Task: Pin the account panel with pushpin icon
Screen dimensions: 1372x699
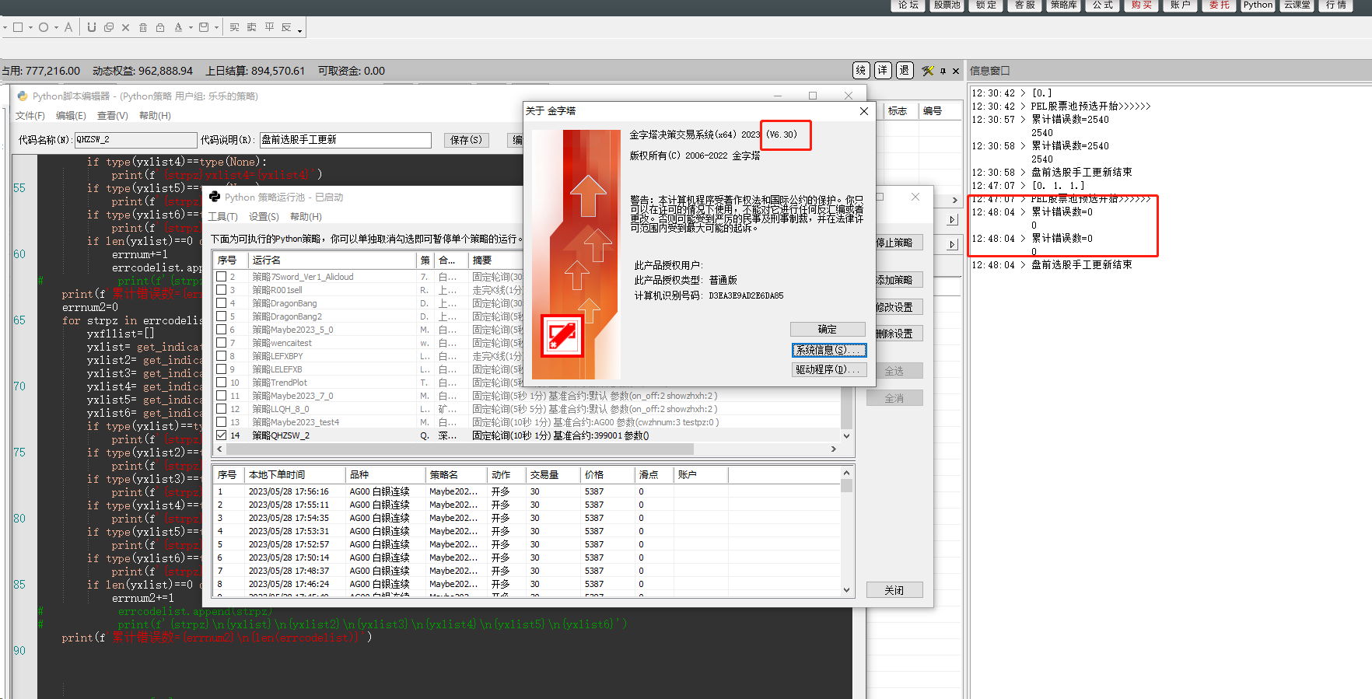Action: click(943, 71)
